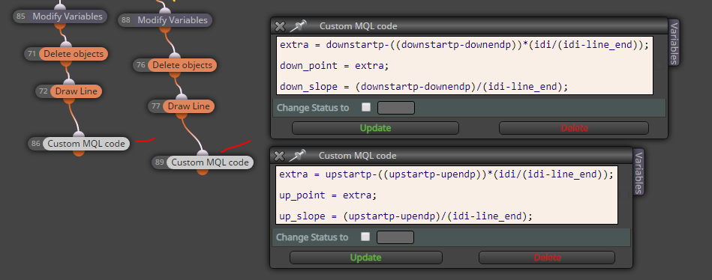
Task: Click output connector under Draw Line 72
Action: [x=69, y=100]
